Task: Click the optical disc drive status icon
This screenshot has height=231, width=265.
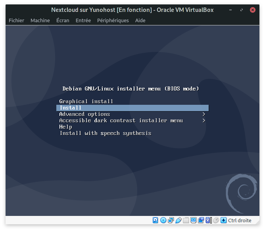Action: [x=163, y=220]
